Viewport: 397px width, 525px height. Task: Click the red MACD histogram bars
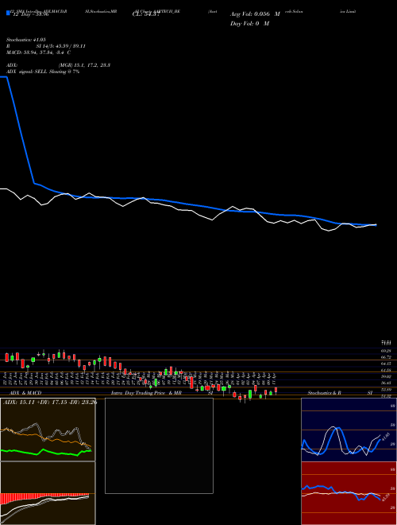(x=44, y=498)
